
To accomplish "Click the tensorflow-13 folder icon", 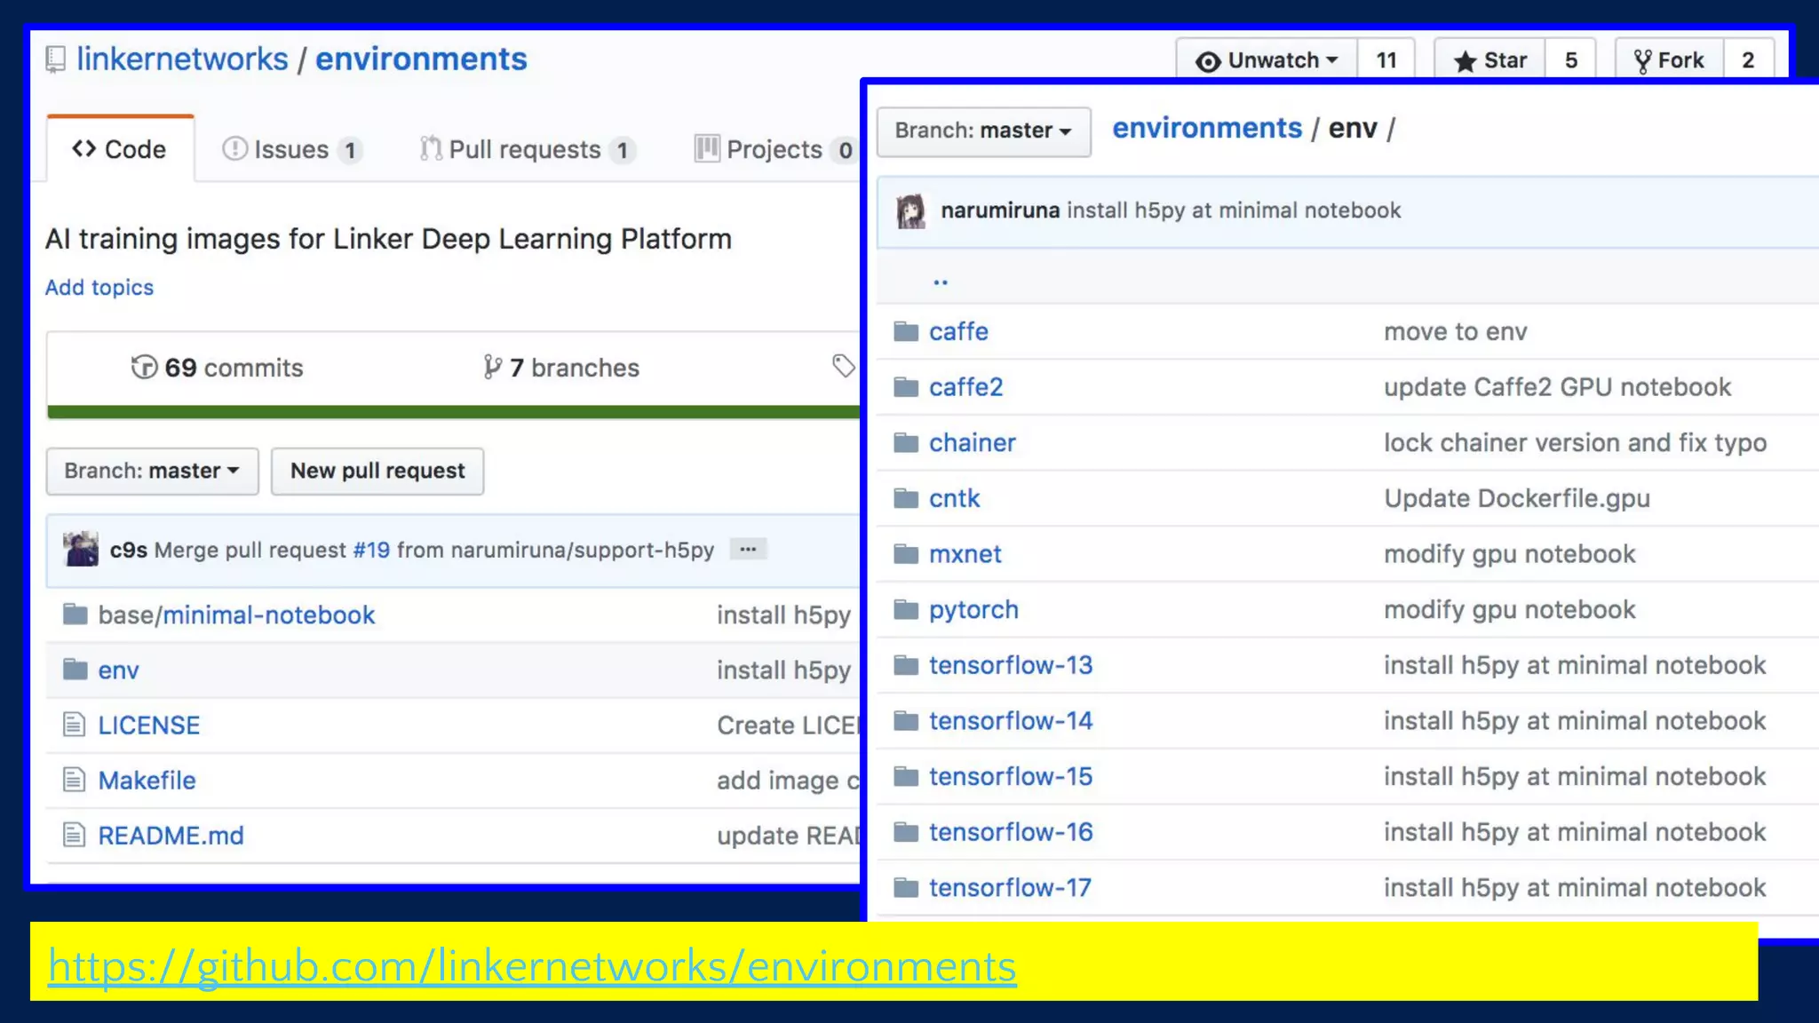I will (x=906, y=665).
